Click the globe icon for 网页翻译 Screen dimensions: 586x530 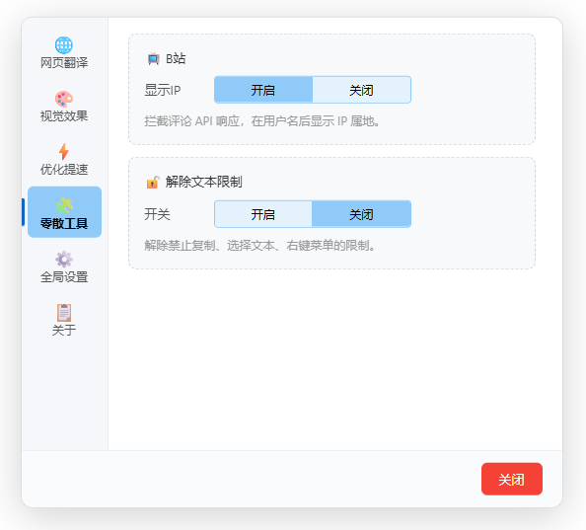point(64,45)
